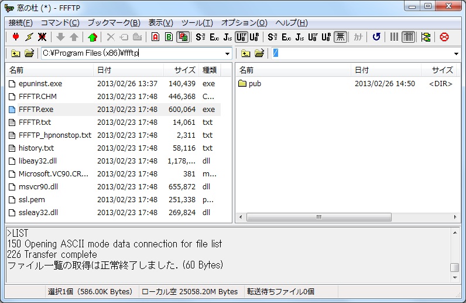This screenshot has width=466, height=303.
Task: Open the 接続(F) menu
Action: click(20, 23)
